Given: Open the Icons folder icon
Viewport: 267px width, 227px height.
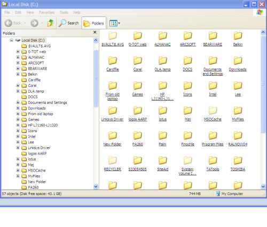Looking at the screenshot, I should click(x=187, y=85).
